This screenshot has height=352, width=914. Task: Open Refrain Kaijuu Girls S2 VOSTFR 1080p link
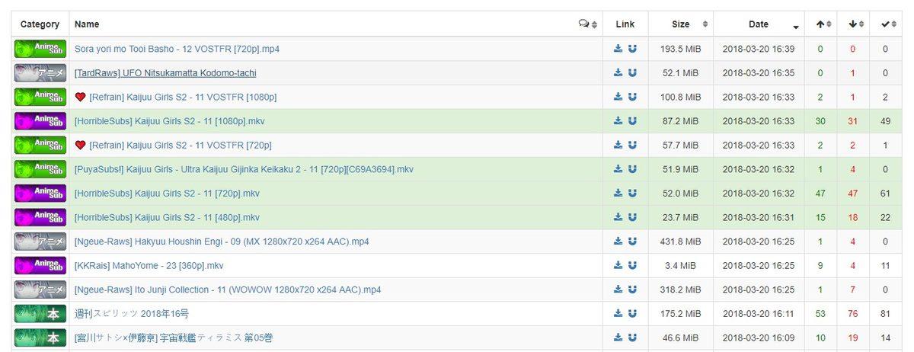pos(182,98)
